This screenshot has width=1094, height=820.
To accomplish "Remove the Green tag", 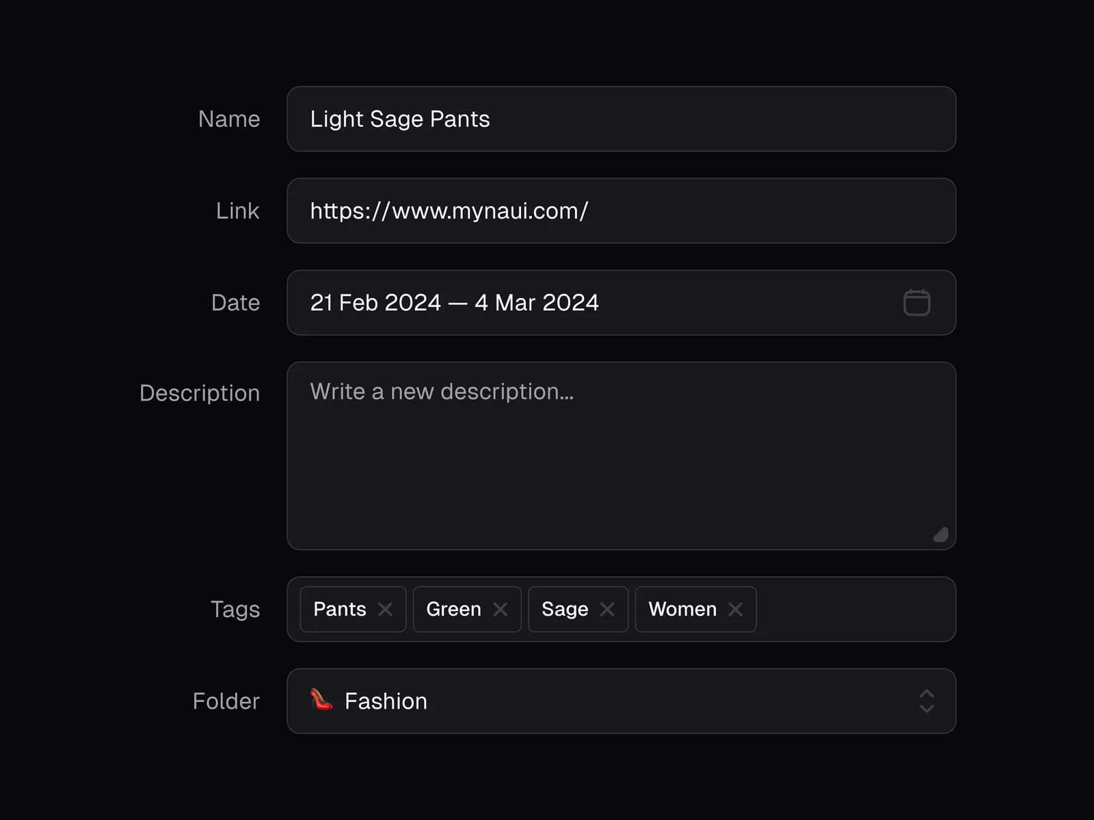I will (x=501, y=609).
